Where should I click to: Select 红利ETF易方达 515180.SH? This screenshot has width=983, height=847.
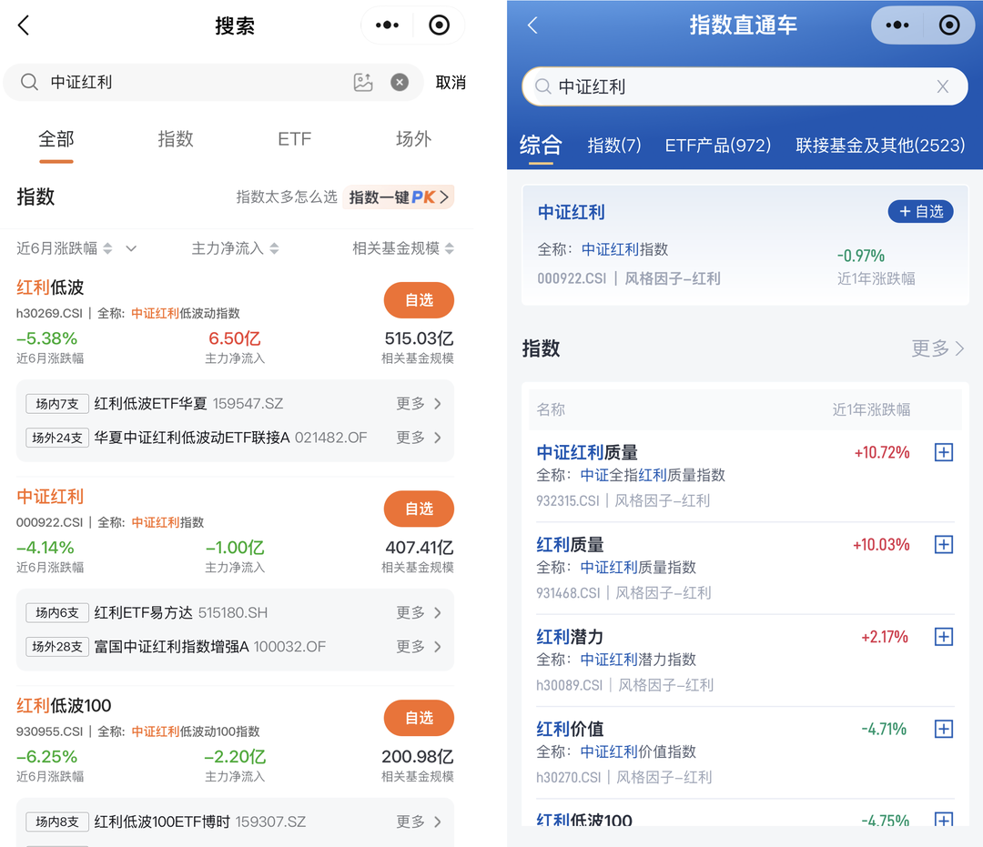coord(181,612)
